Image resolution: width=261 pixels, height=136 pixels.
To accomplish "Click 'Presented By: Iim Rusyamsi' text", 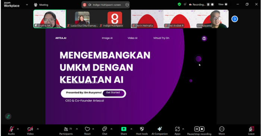I will coord(84,93).
